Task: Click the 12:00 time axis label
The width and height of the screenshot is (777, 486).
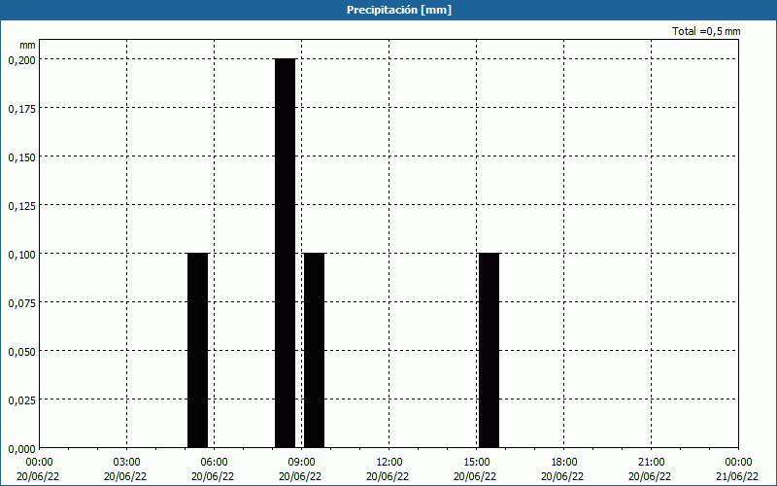Action: [x=389, y=463]
